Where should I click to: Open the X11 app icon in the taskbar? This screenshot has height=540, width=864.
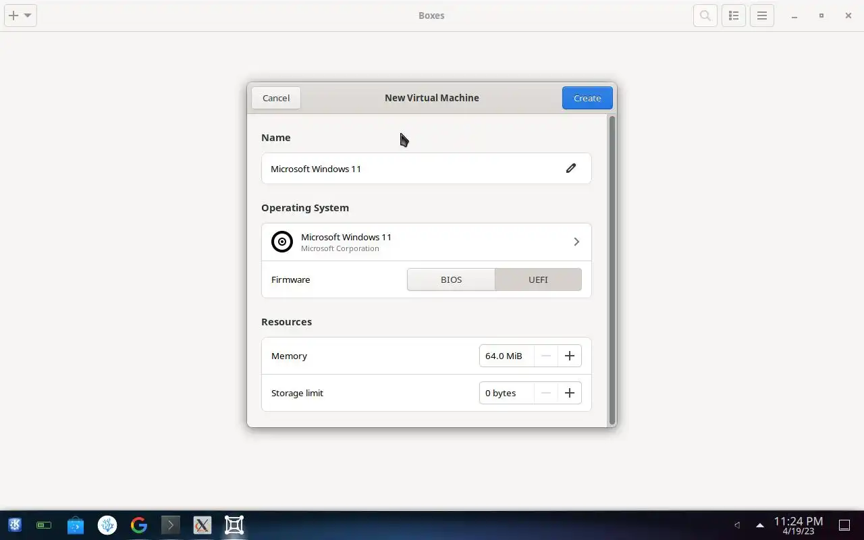coord(202,525)
